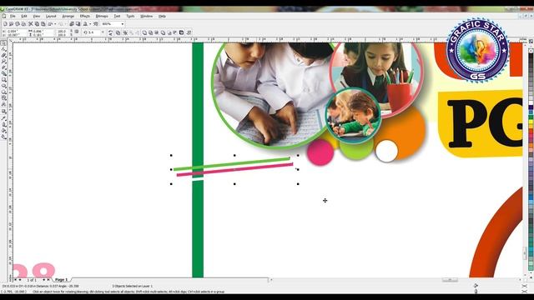Select the Smart Fill tool
The image size is (534, 300).
(3, 73)
